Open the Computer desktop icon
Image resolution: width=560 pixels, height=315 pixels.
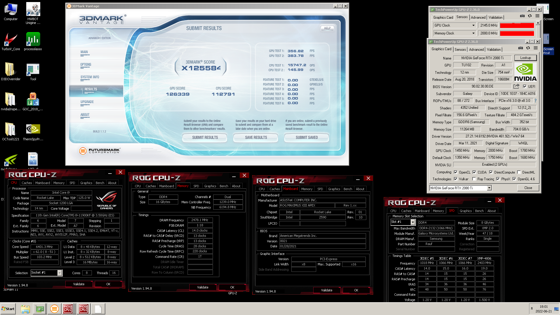coord(11,12)
